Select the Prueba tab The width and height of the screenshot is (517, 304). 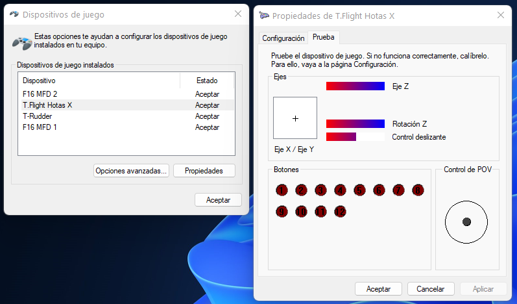[x=324, y=37]
